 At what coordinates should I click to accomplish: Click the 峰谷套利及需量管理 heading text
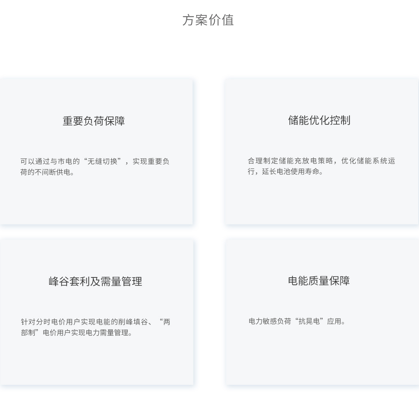[x=95, y=281]
